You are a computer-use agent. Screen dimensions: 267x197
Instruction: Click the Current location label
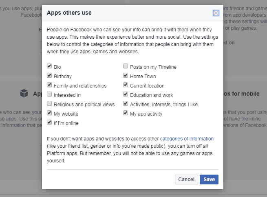[147, 85]
